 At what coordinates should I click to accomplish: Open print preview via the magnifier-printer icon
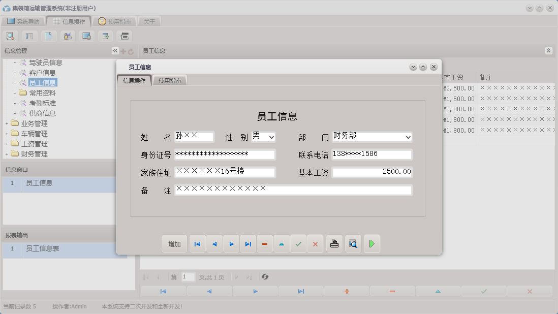[x=353, y=244]
